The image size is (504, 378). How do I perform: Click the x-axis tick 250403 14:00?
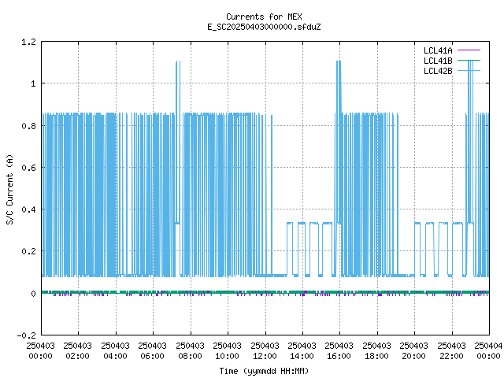[302, 351]
